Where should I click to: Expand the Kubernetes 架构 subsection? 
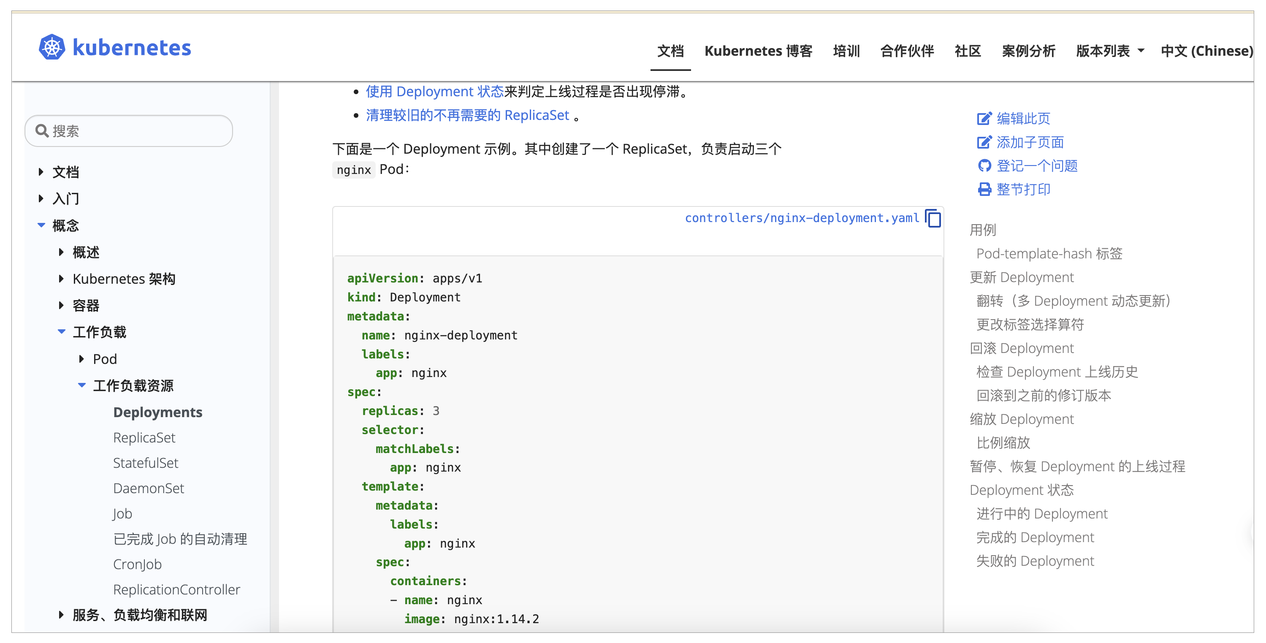point(62,278)
